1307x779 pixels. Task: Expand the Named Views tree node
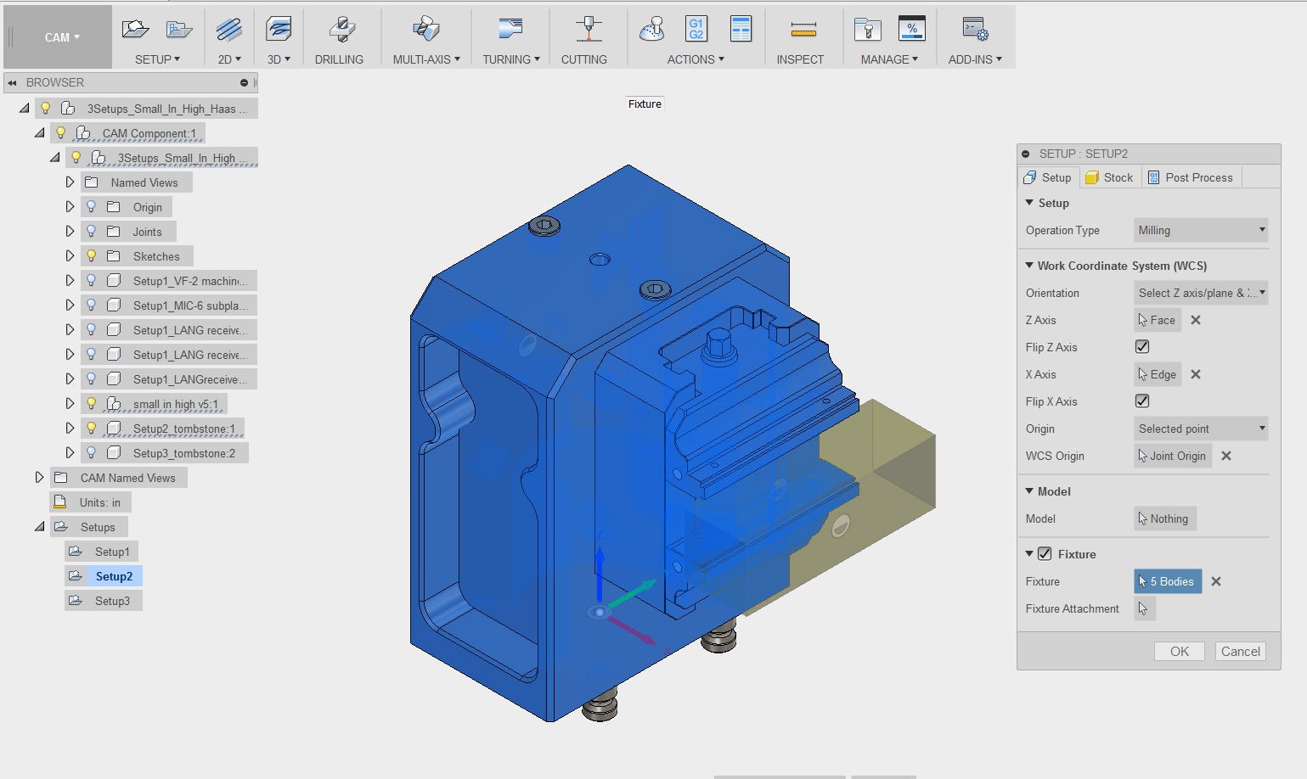point(70,182)
